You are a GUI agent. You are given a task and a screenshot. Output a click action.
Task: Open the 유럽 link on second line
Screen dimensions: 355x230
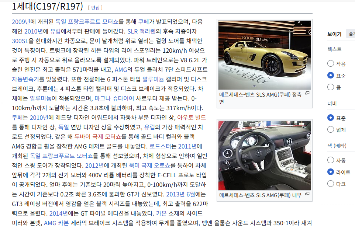point(55,31)
